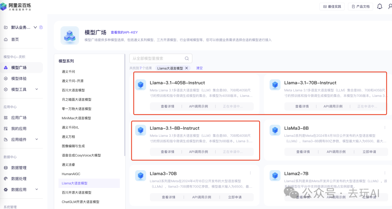
Task: Select 月之暗面大语言模型 series
Action: coord(77,99)
